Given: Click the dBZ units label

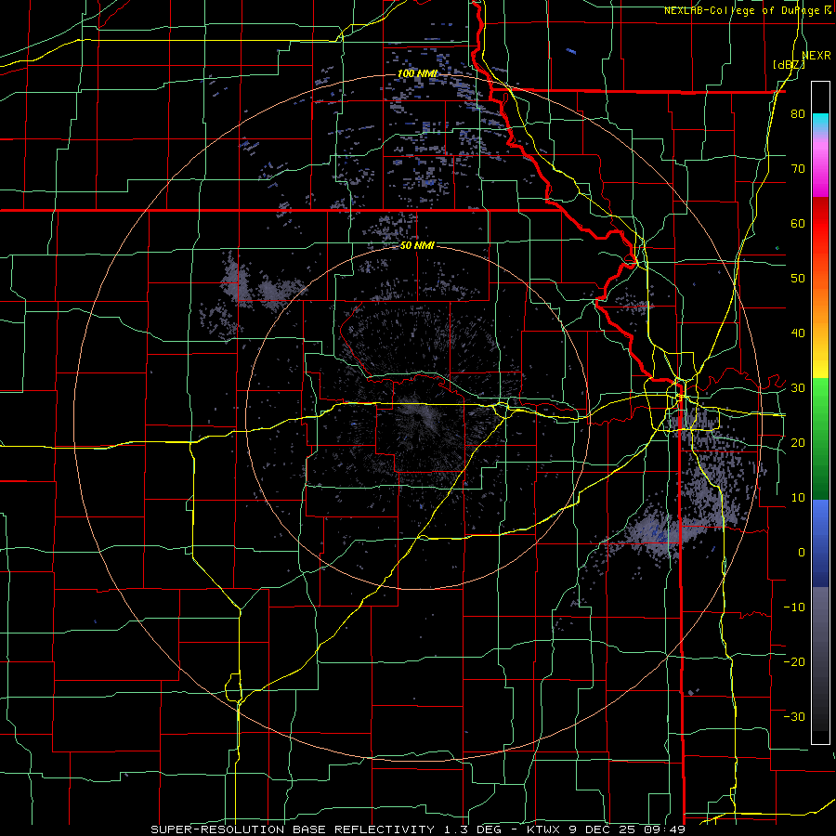Looking at the screenshot, I should pyautogui.click(x=789, y=64).
